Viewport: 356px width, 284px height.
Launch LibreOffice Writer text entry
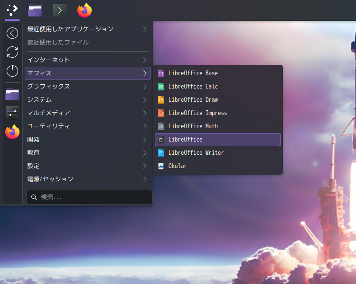tap(196, 153)
